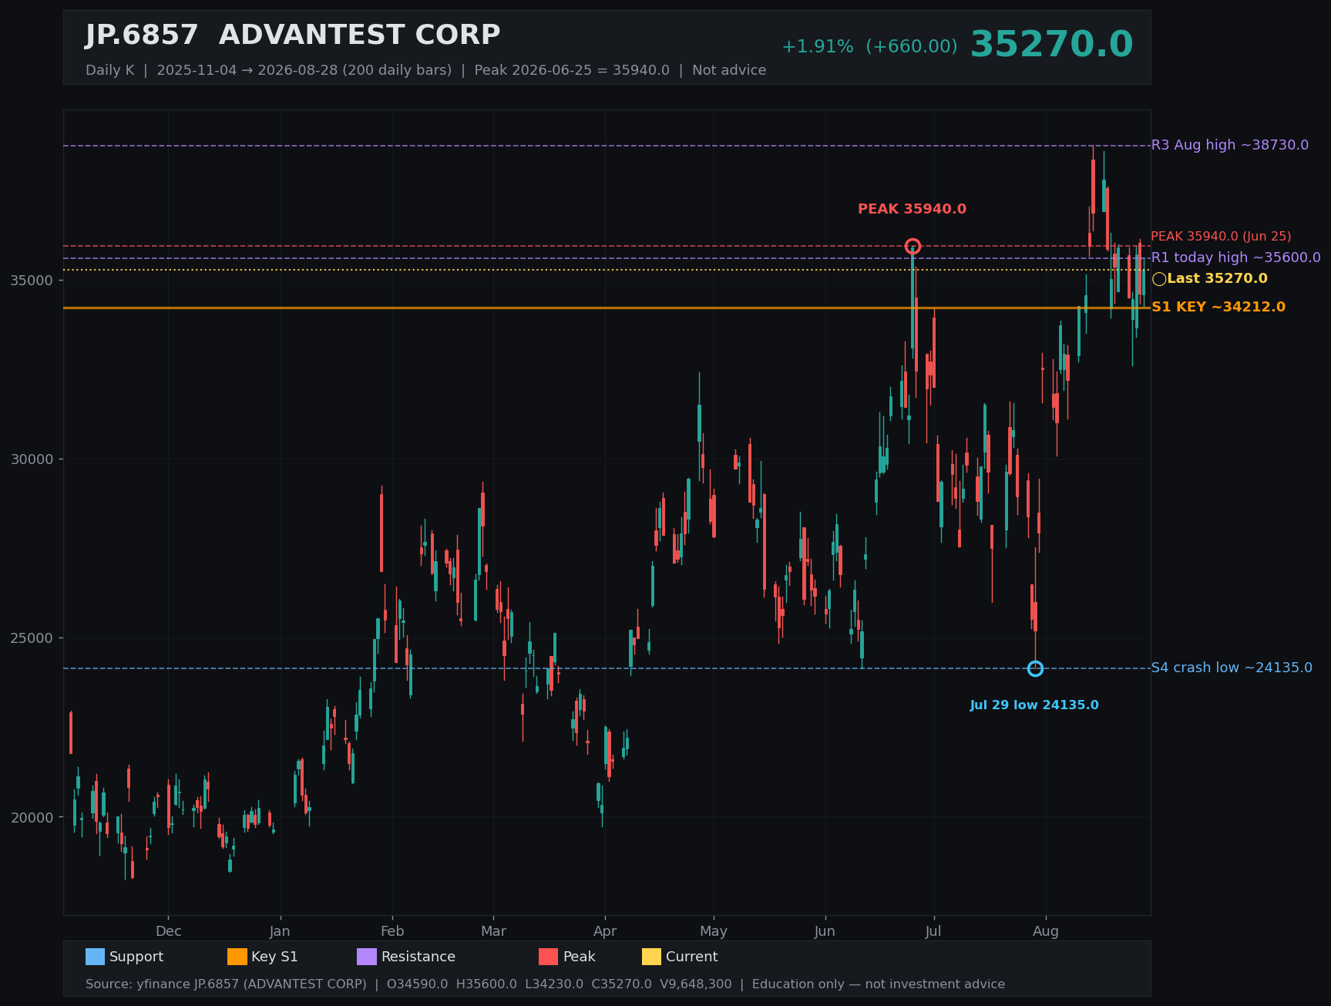Click the Feb label on the time axis
The image size is (1331, 1006).
(x=392, y=931)
